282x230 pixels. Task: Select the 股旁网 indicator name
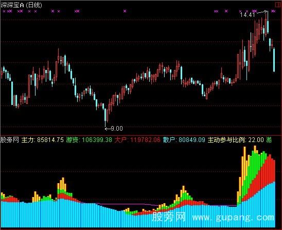pos(10,140)
